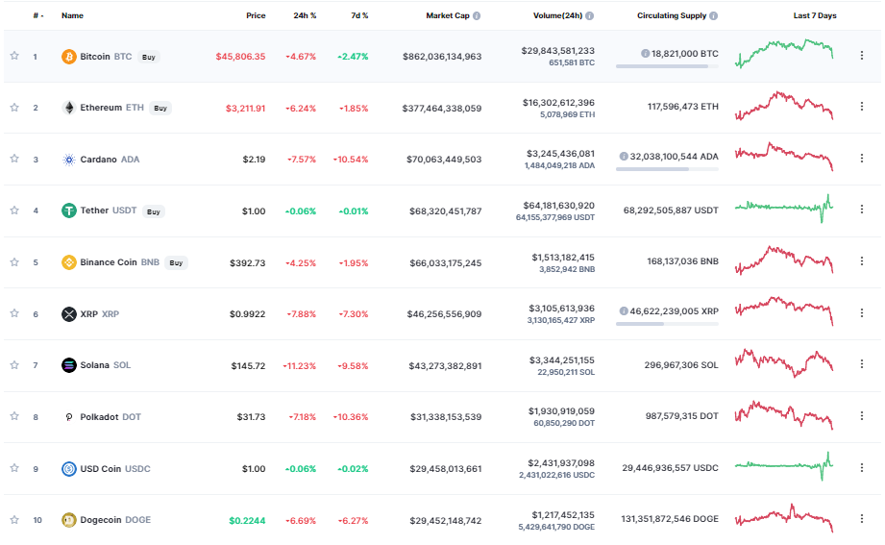The width and height of the screenshot is (885, 545).
Task: Click Bitcoin market cap $862,036,134,963
Action: click(x=442, y=57)
